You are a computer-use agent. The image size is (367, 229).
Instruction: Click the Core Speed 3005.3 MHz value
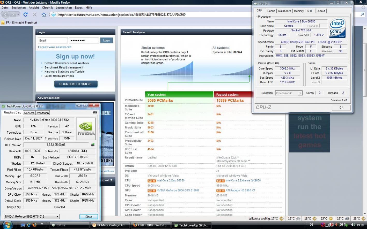(x=287, y=68)
